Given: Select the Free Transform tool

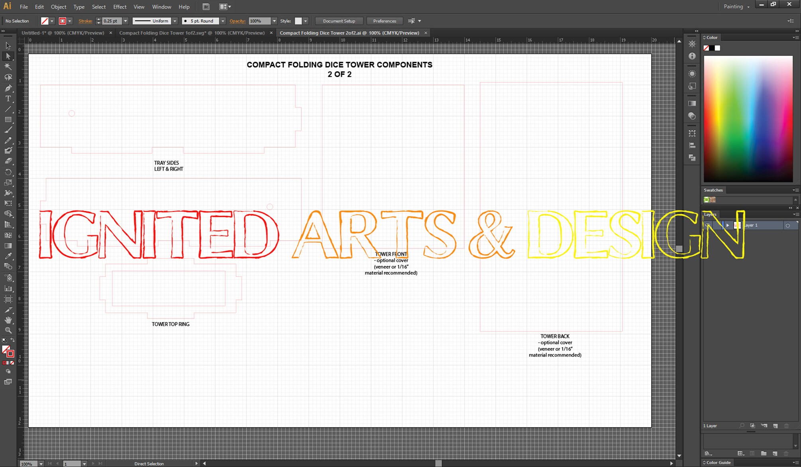Looking at the screenshot, I should pos(8,203).
